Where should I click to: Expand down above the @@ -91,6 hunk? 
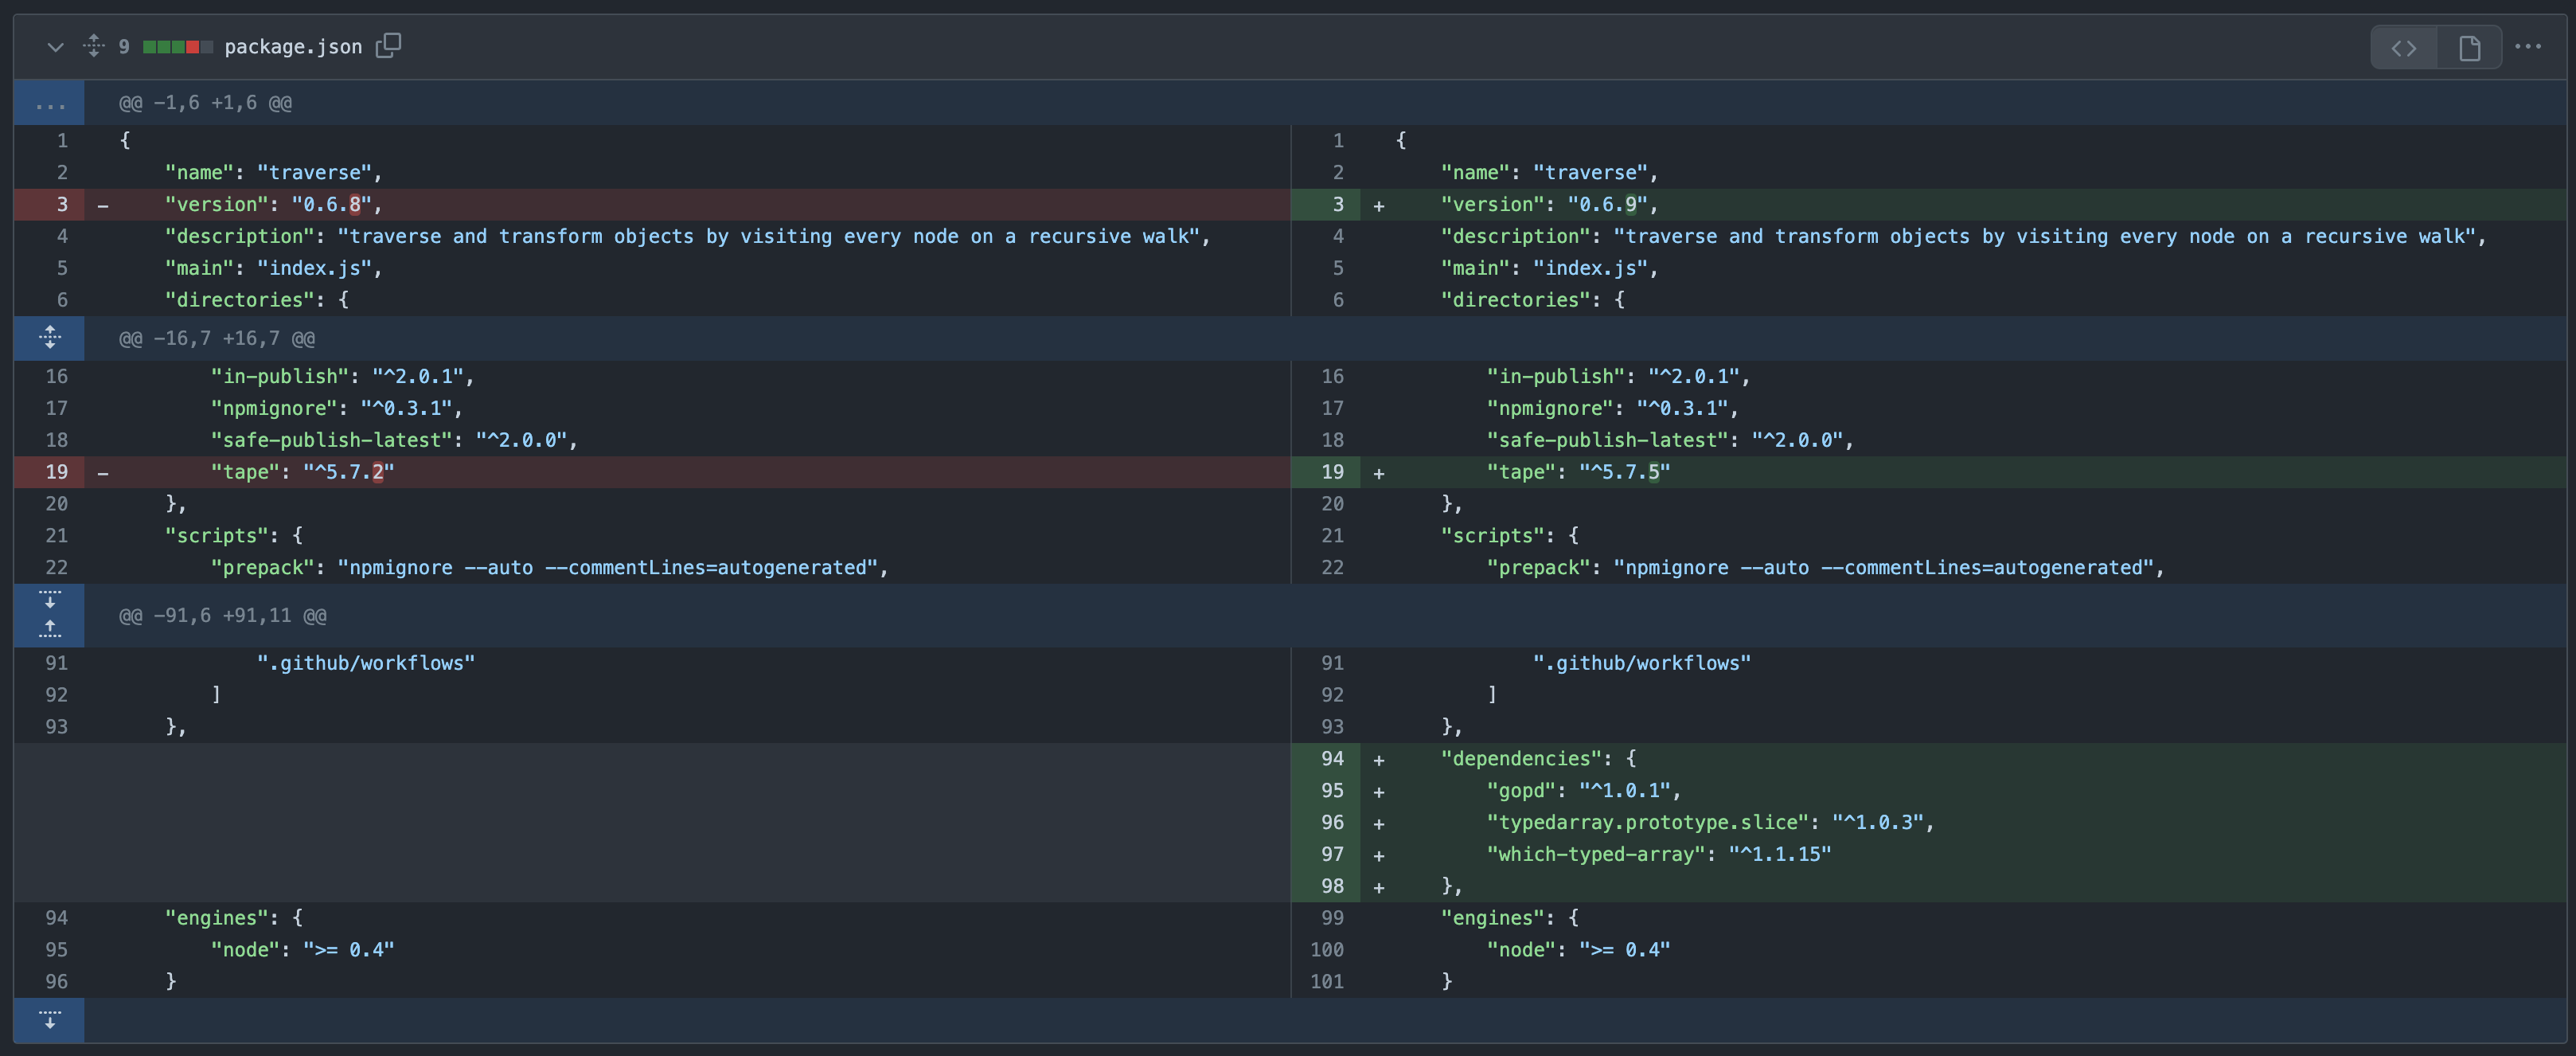click(x=49, y=600)
